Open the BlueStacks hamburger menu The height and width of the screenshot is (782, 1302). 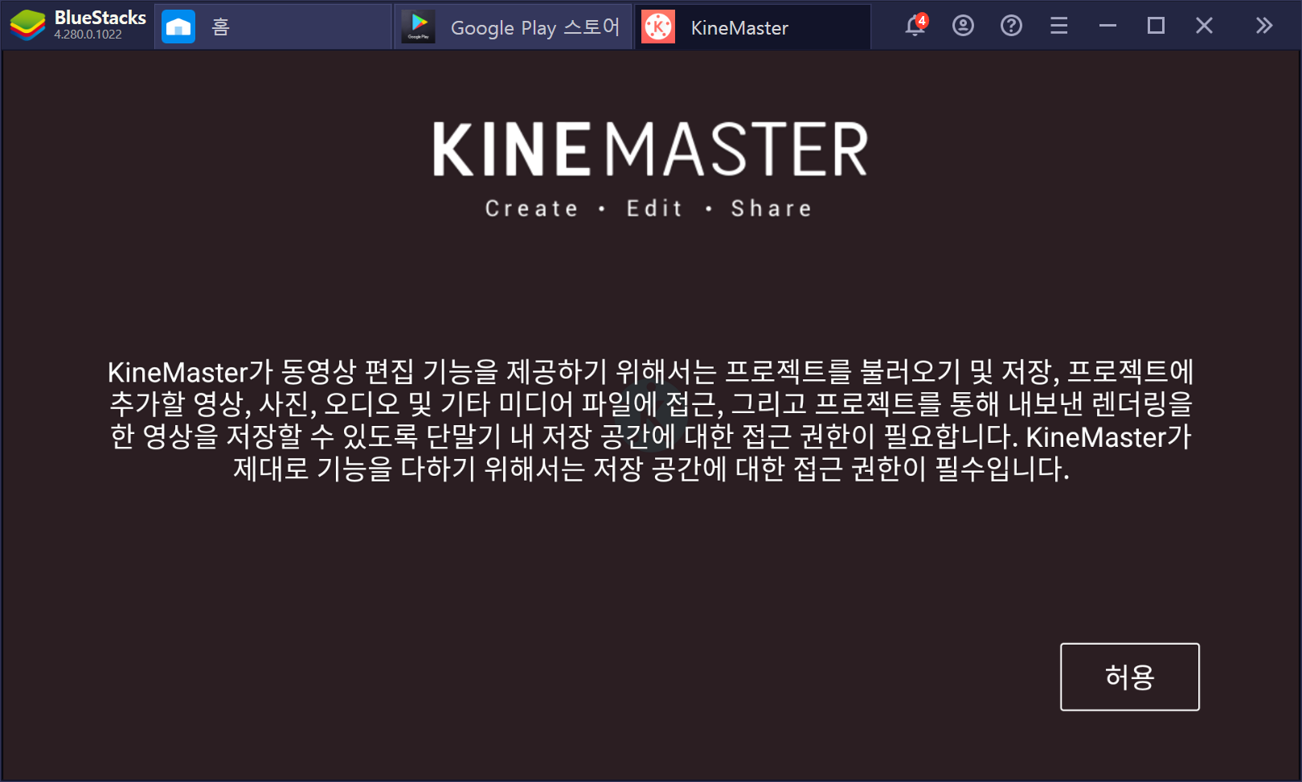[1059, 26]
